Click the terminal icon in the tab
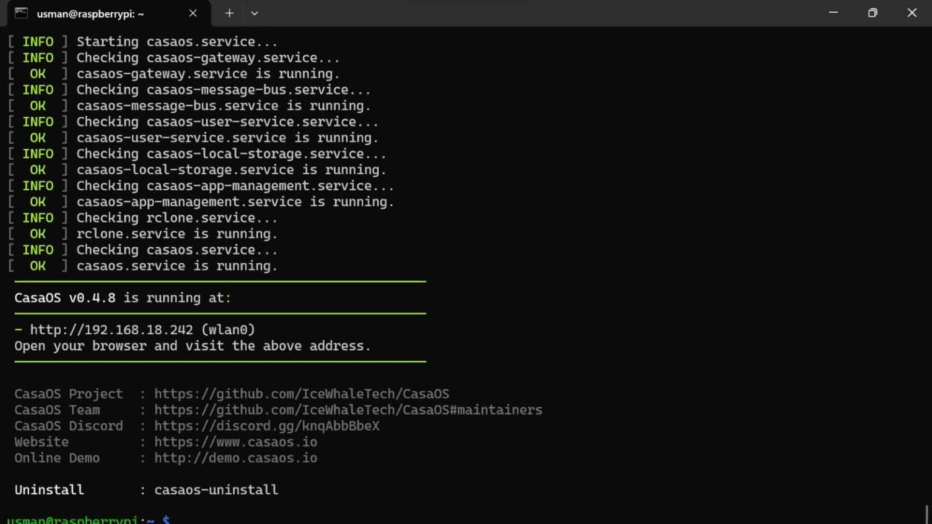The height and width of the screenshot is (524, 932). (x=21, y=13)
